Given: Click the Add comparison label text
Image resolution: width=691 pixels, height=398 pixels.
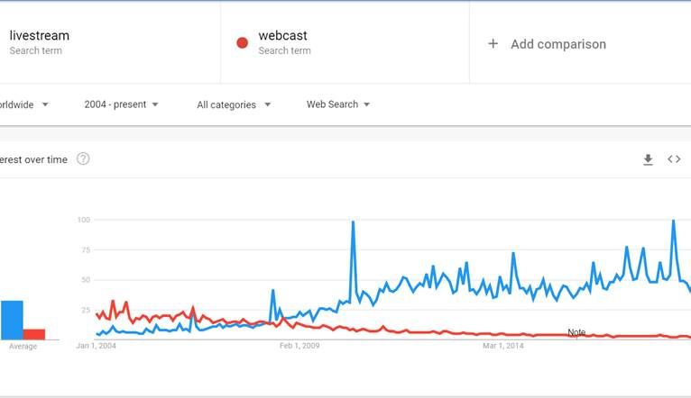Looking at the screenshot, I should pos(558,44).
